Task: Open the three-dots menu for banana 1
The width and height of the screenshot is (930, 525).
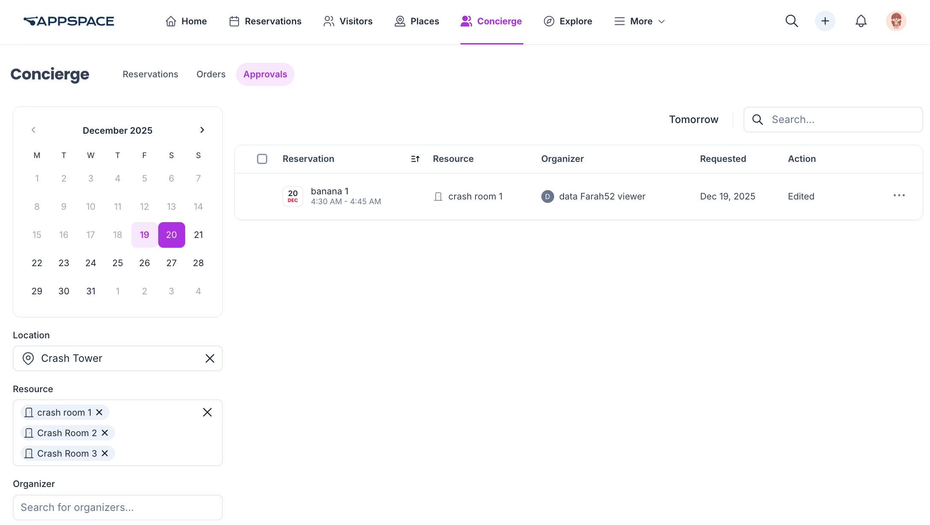Action: [x=899, y=196]
